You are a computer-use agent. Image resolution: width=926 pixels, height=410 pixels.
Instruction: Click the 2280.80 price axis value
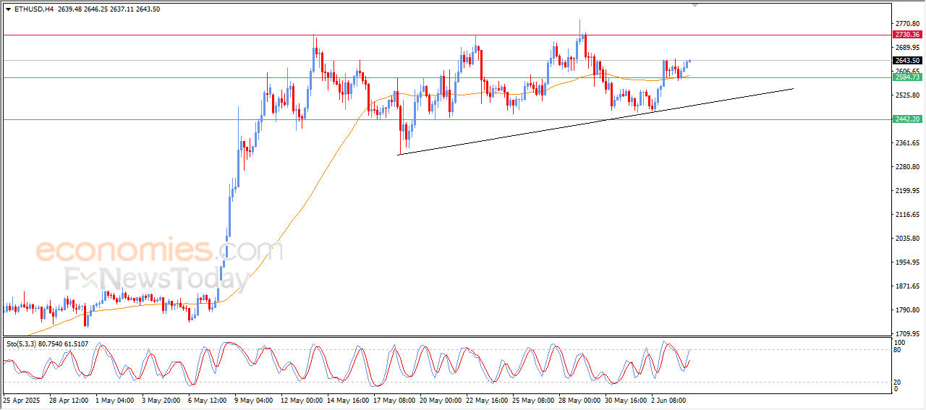tap(907, 167)
